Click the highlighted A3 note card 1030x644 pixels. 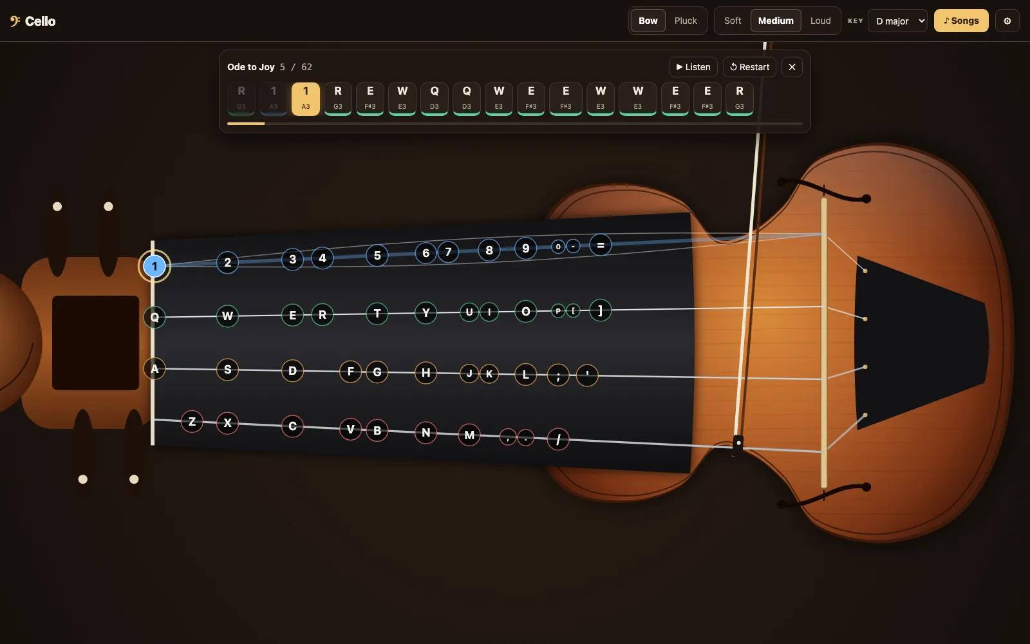[306, 99]
